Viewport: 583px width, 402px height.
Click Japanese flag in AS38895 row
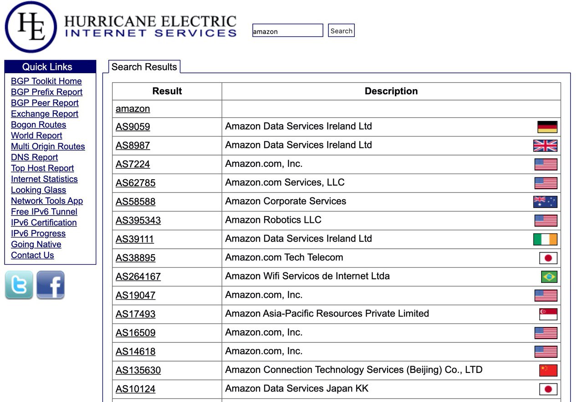[x=548, y=258]
